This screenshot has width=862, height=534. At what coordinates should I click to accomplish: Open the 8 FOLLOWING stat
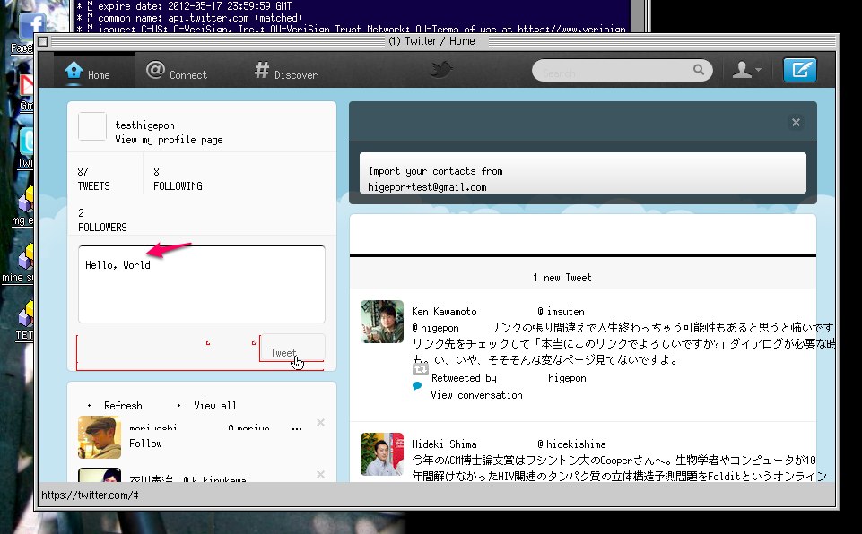pyautogui.click(x=178, y=179)
